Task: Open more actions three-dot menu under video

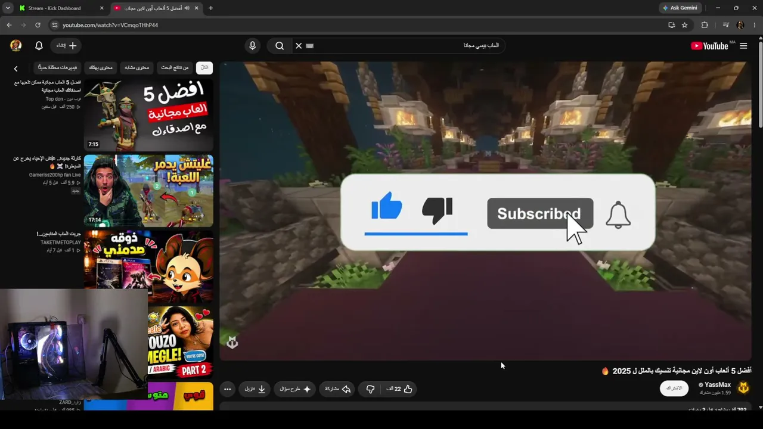Action: tap(227, 389)
